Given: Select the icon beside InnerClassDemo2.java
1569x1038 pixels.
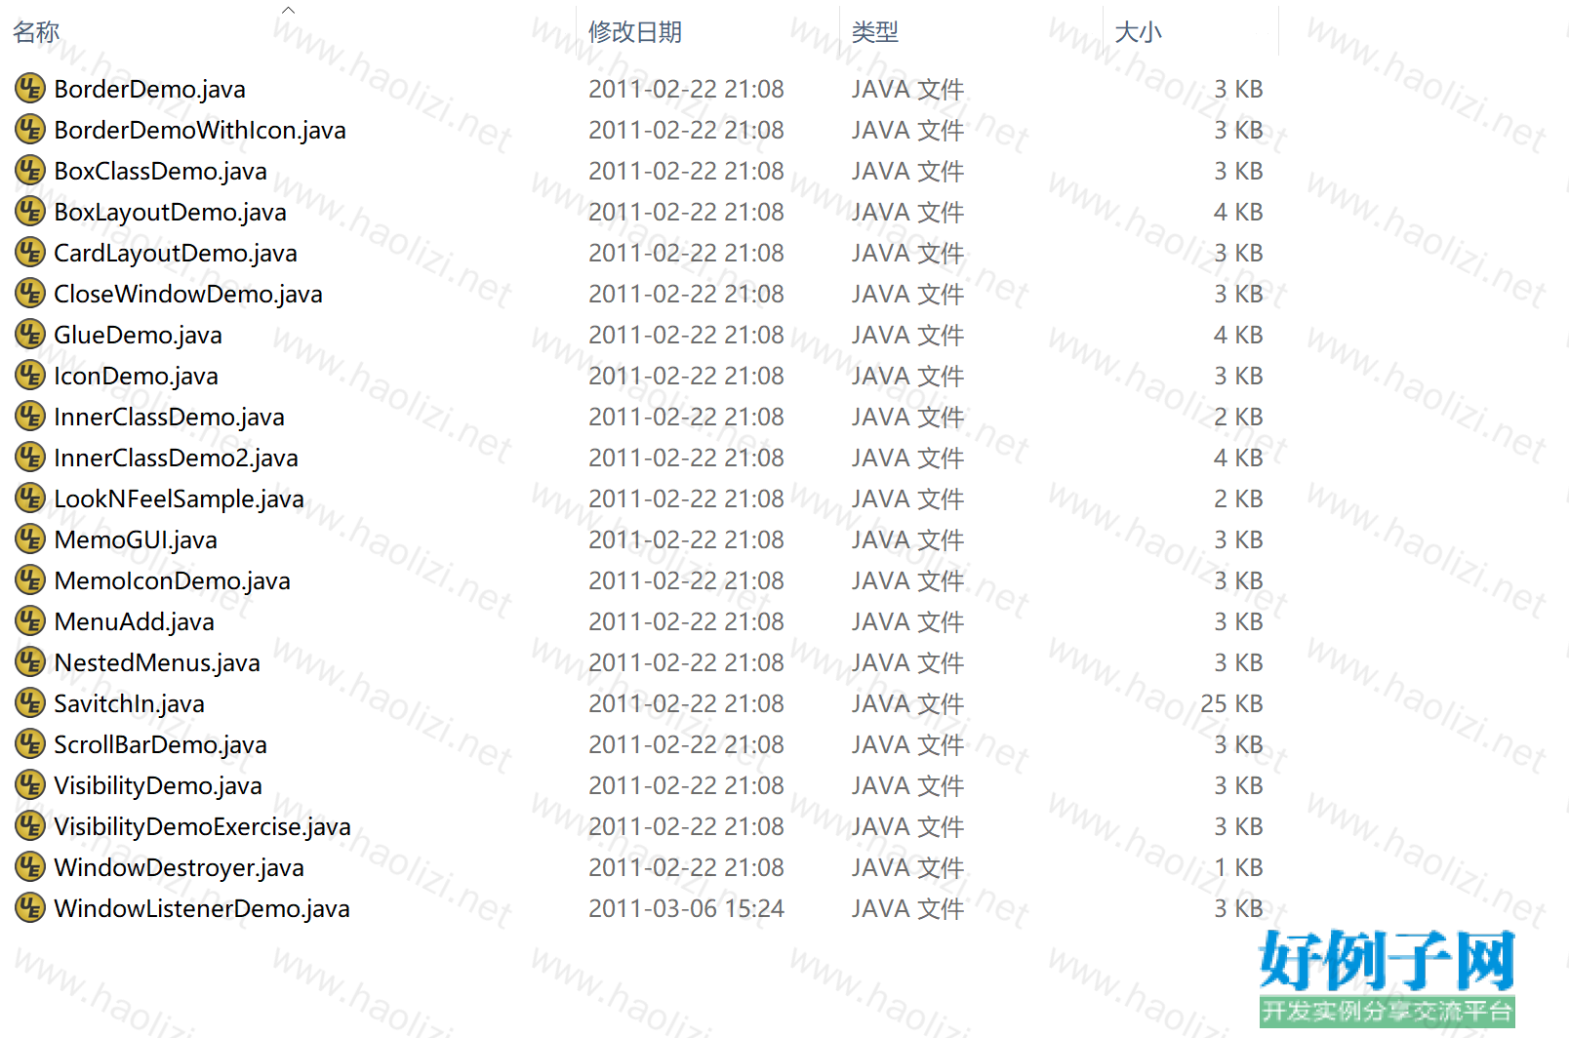Looking at the screenshot, I should click(30, 458).
